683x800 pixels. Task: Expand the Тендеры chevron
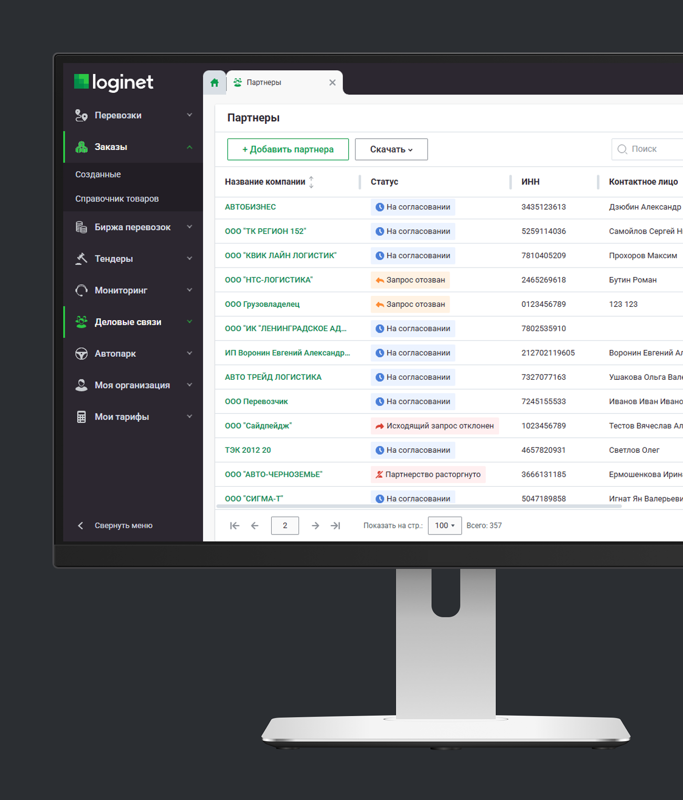(189, 258)
